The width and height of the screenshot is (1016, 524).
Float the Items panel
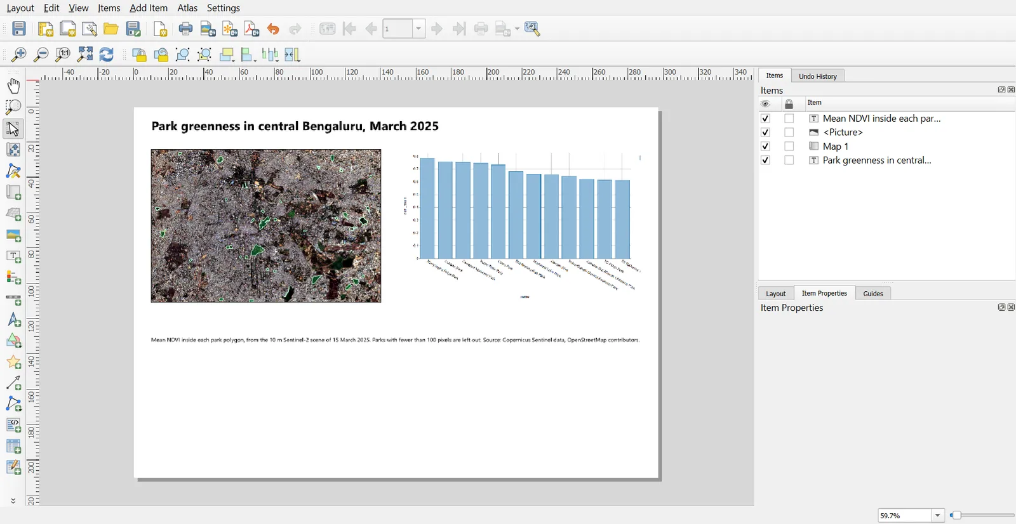point(1001,90)
